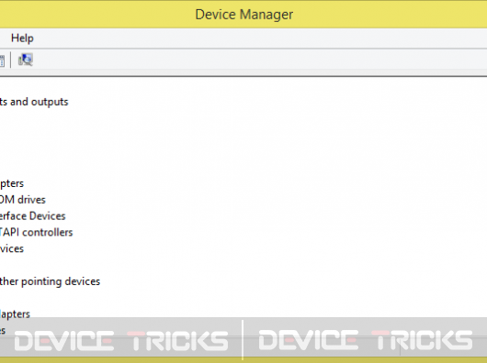Select the Display adapters entry above DVD/CD-ROM drives
This screenshot has height=363, width=487.
[12, 183]
